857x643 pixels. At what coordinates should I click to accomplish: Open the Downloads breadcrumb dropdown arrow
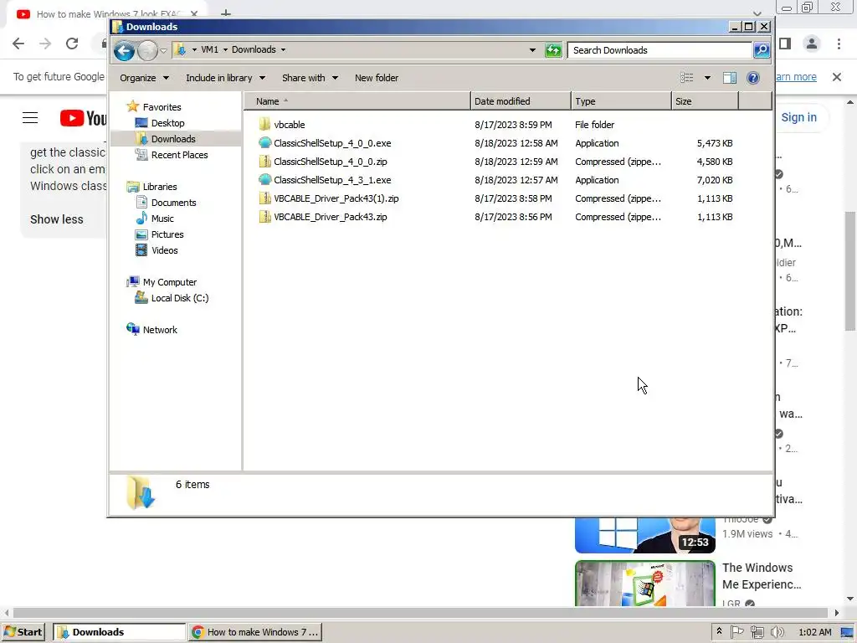pyautogui.click(x=283, y=49)
